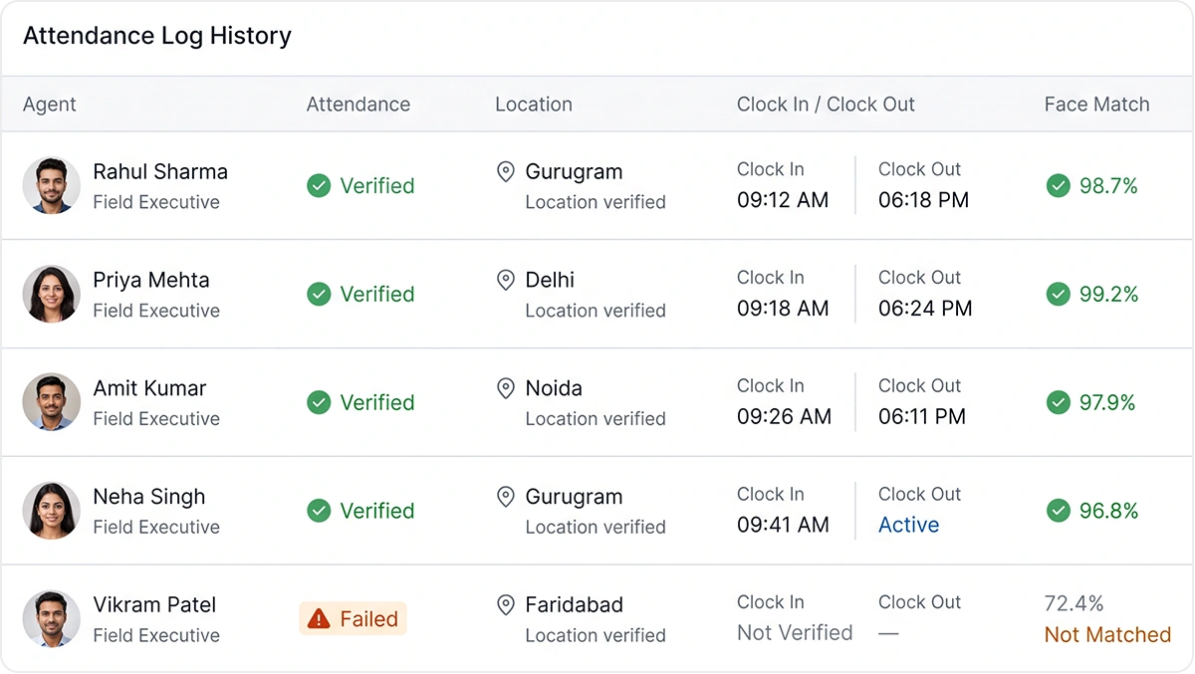
Task: Click the Face Match column header
Action: (x=1096, y=105)
